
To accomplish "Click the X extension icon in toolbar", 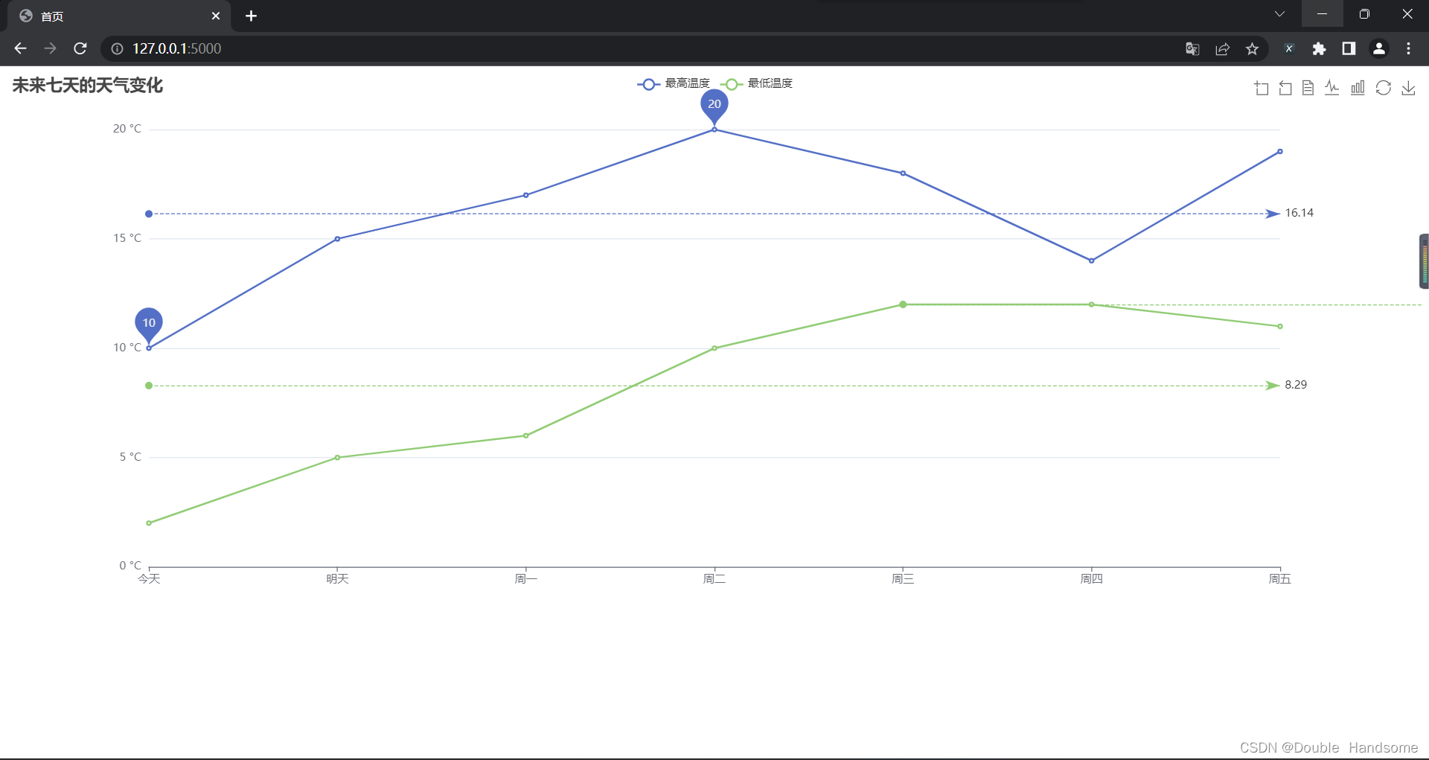I will tap(1289, 48).
